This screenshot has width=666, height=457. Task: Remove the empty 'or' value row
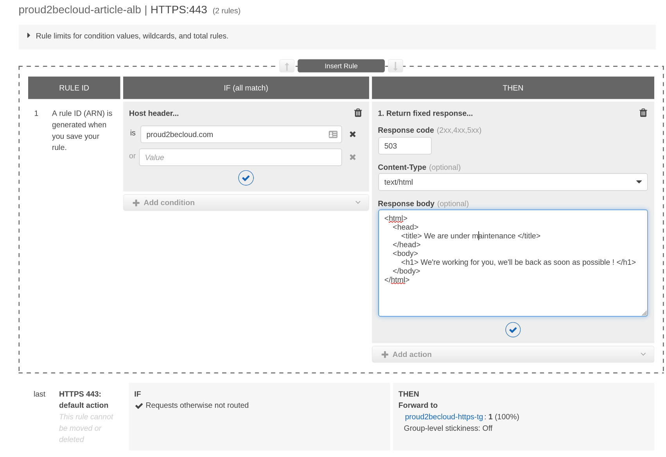pyautogui.click(x=352, y=157)
